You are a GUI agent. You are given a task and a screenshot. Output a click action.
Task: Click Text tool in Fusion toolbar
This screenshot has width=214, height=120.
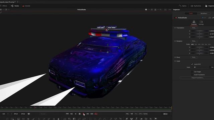point(28,119)
